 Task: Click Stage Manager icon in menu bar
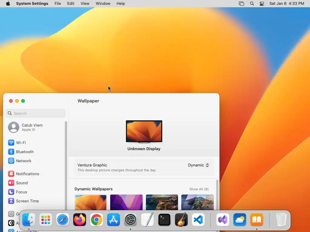pos(241,4)
